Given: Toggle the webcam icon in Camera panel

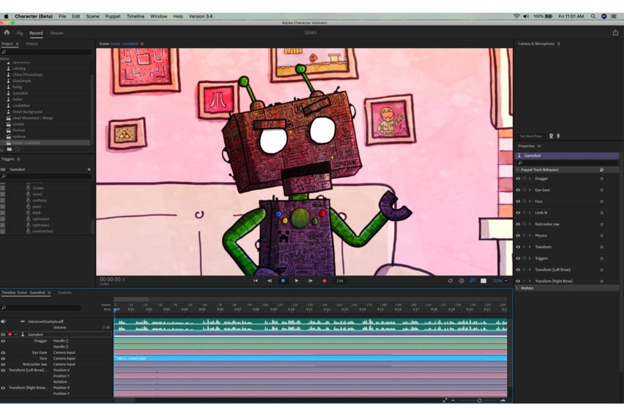Looking at the screenshot, I should 551,136.
